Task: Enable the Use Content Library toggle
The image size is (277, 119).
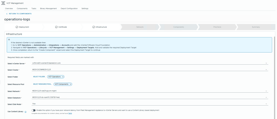Action: [x=34, y=110]
